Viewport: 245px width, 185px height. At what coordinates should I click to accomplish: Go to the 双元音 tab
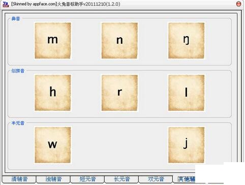pyautogui.click(x=156, y=179)
